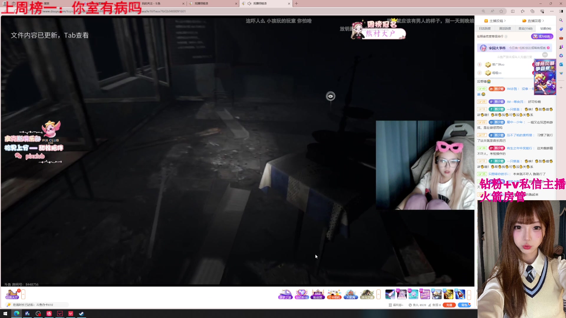
Task: Open the 背包 backpack button
Action: pos(464,305)
